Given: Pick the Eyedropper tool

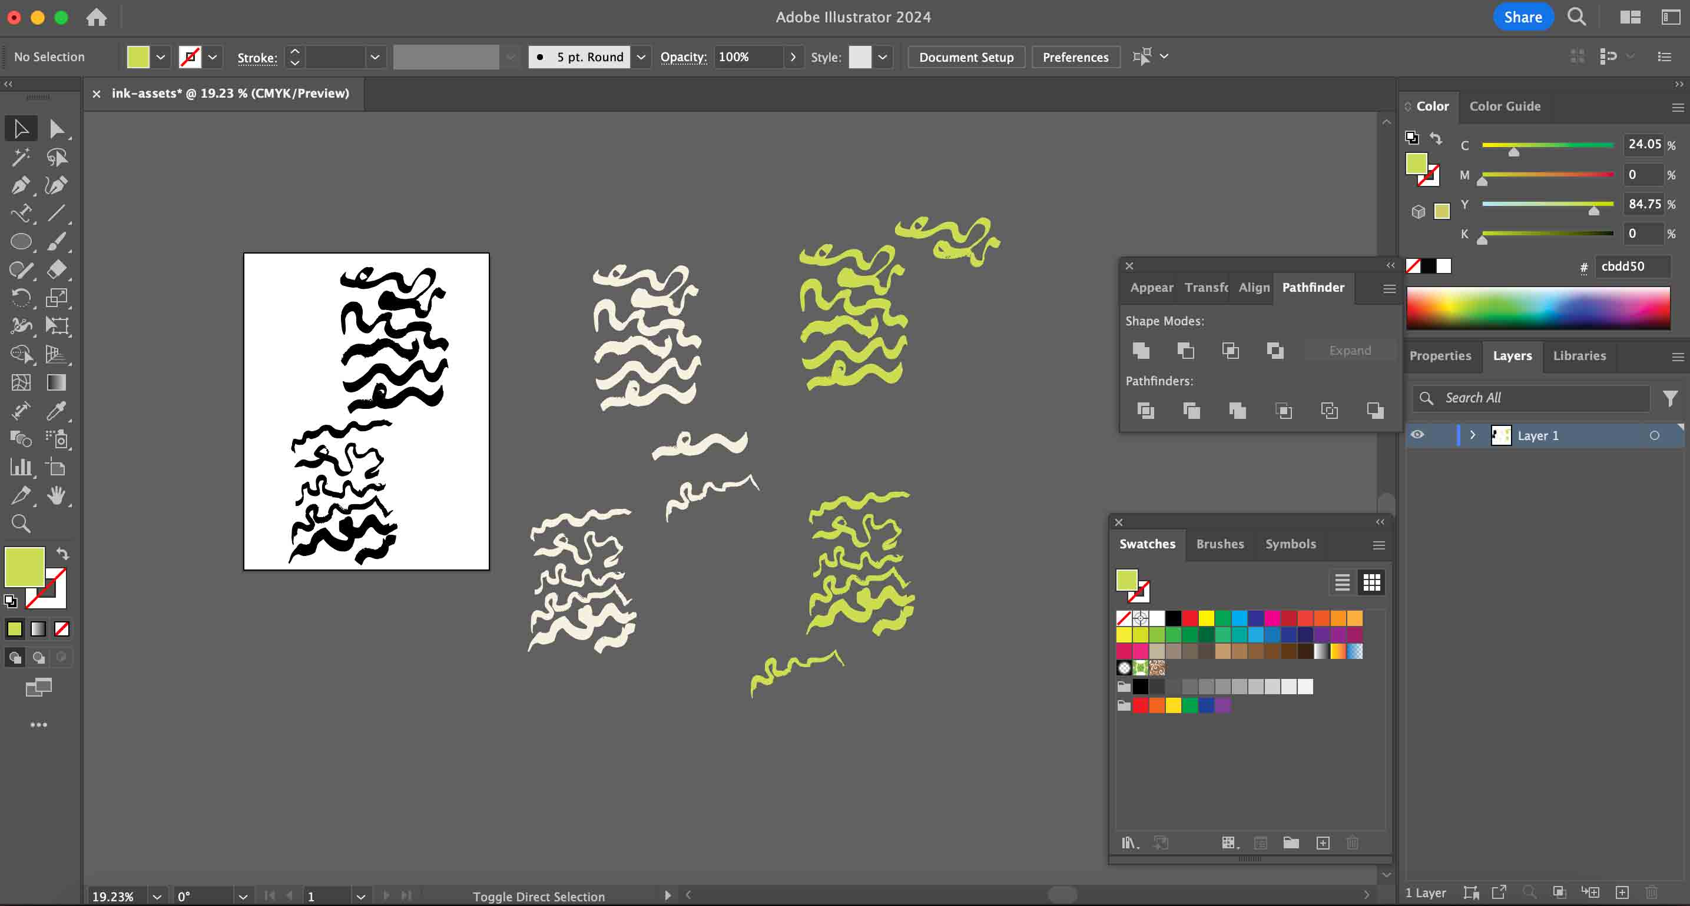Looking at the screenshot, I should click(x=57, y=411).
